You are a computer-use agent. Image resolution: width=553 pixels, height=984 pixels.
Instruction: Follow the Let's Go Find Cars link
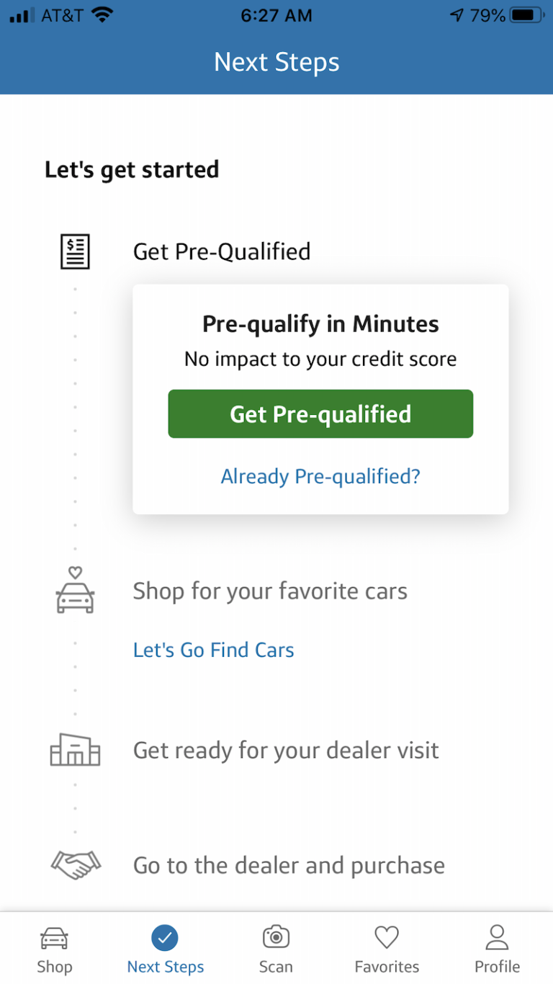(x=213, y=649)
